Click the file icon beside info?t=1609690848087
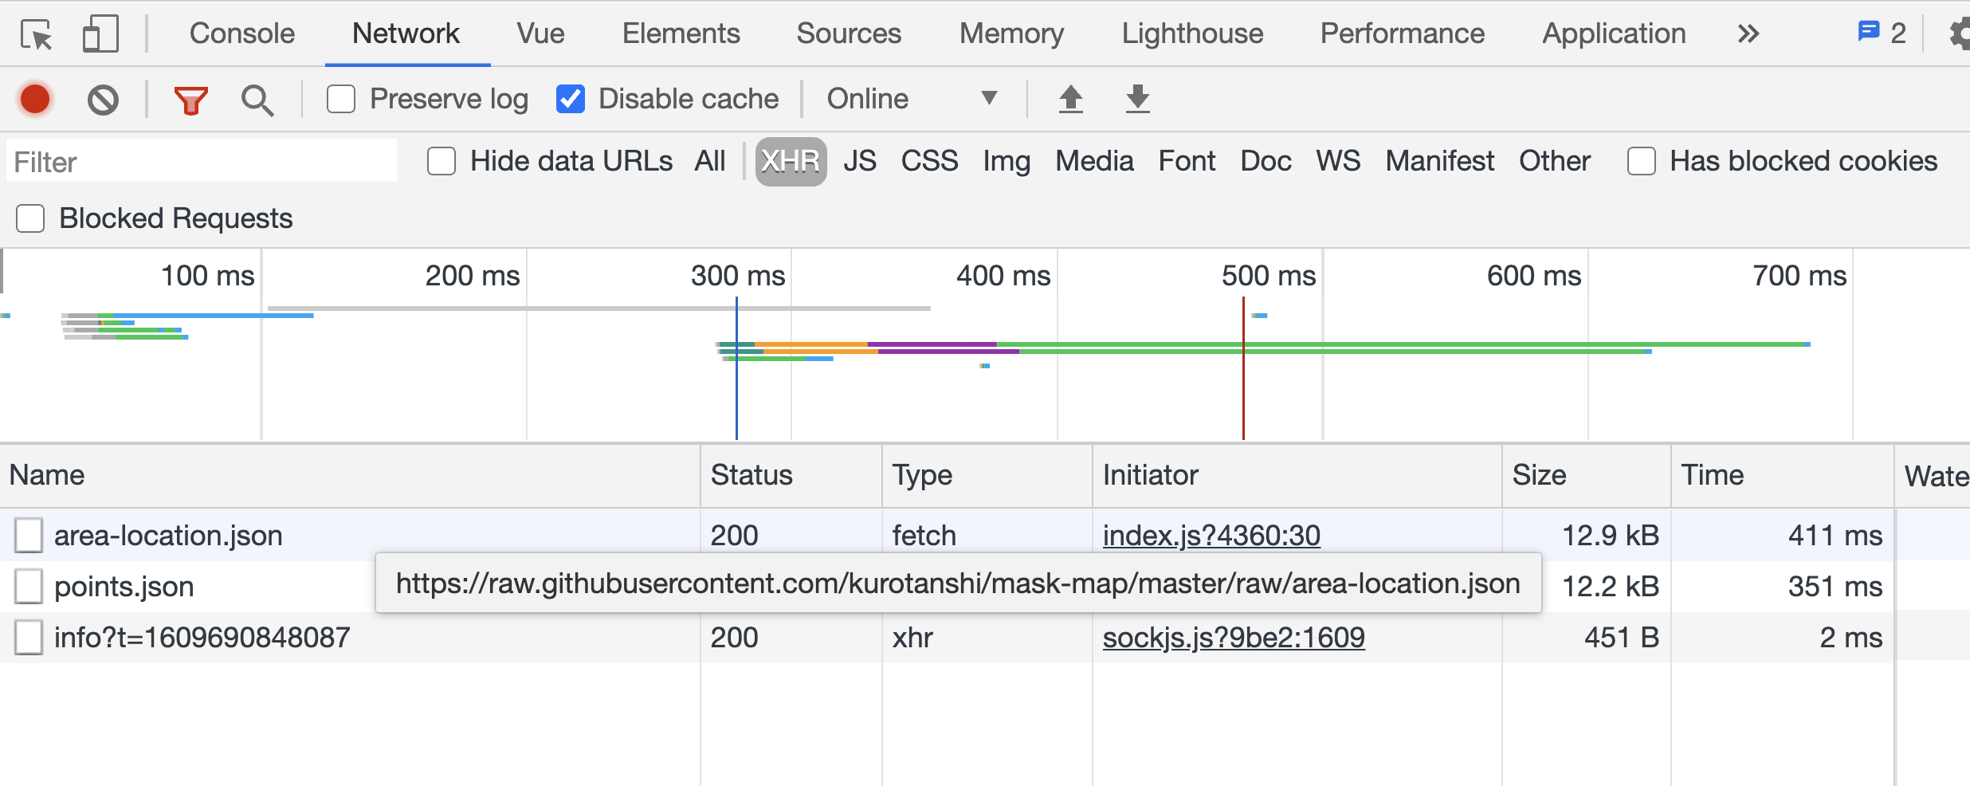Image resolution: width=1970 pixels, height=786 pixels. pos(29,637)
